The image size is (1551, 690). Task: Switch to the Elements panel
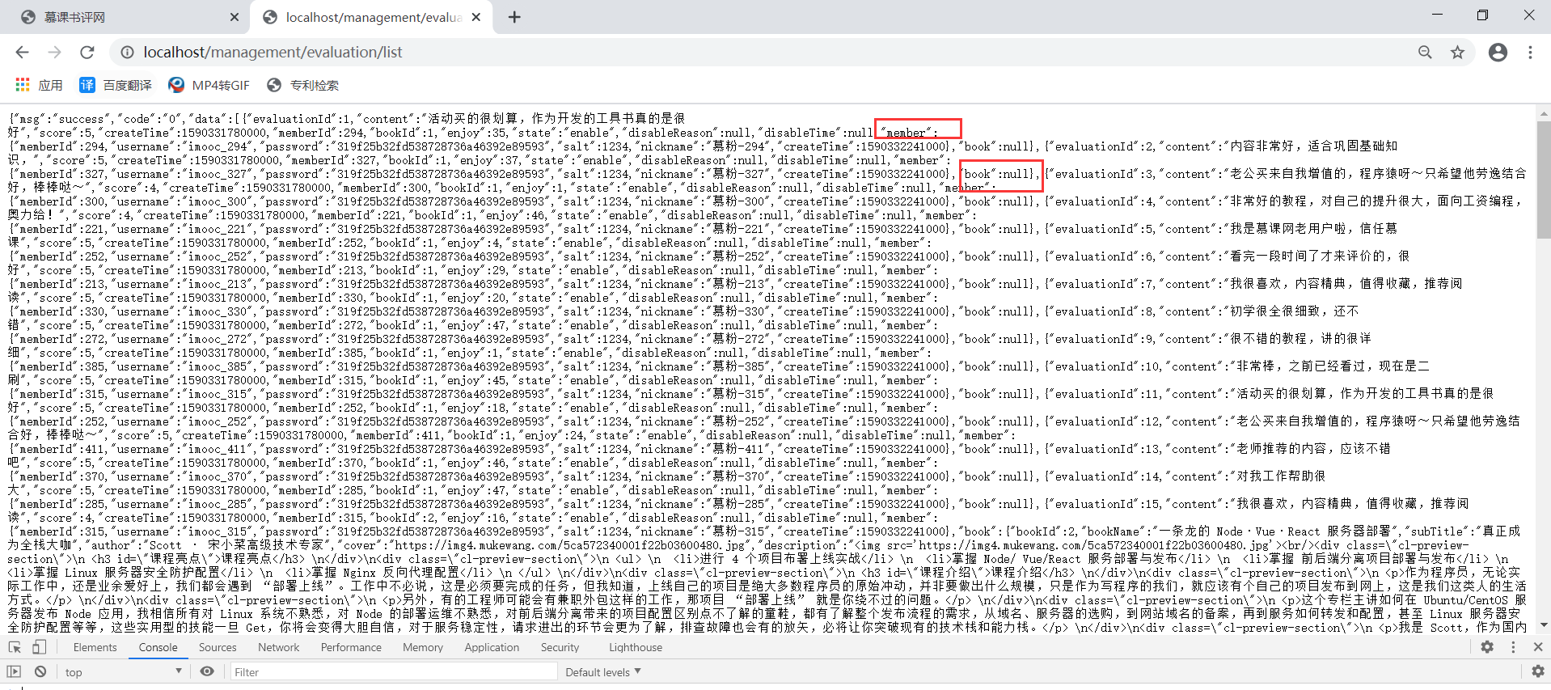click(95, 647)
